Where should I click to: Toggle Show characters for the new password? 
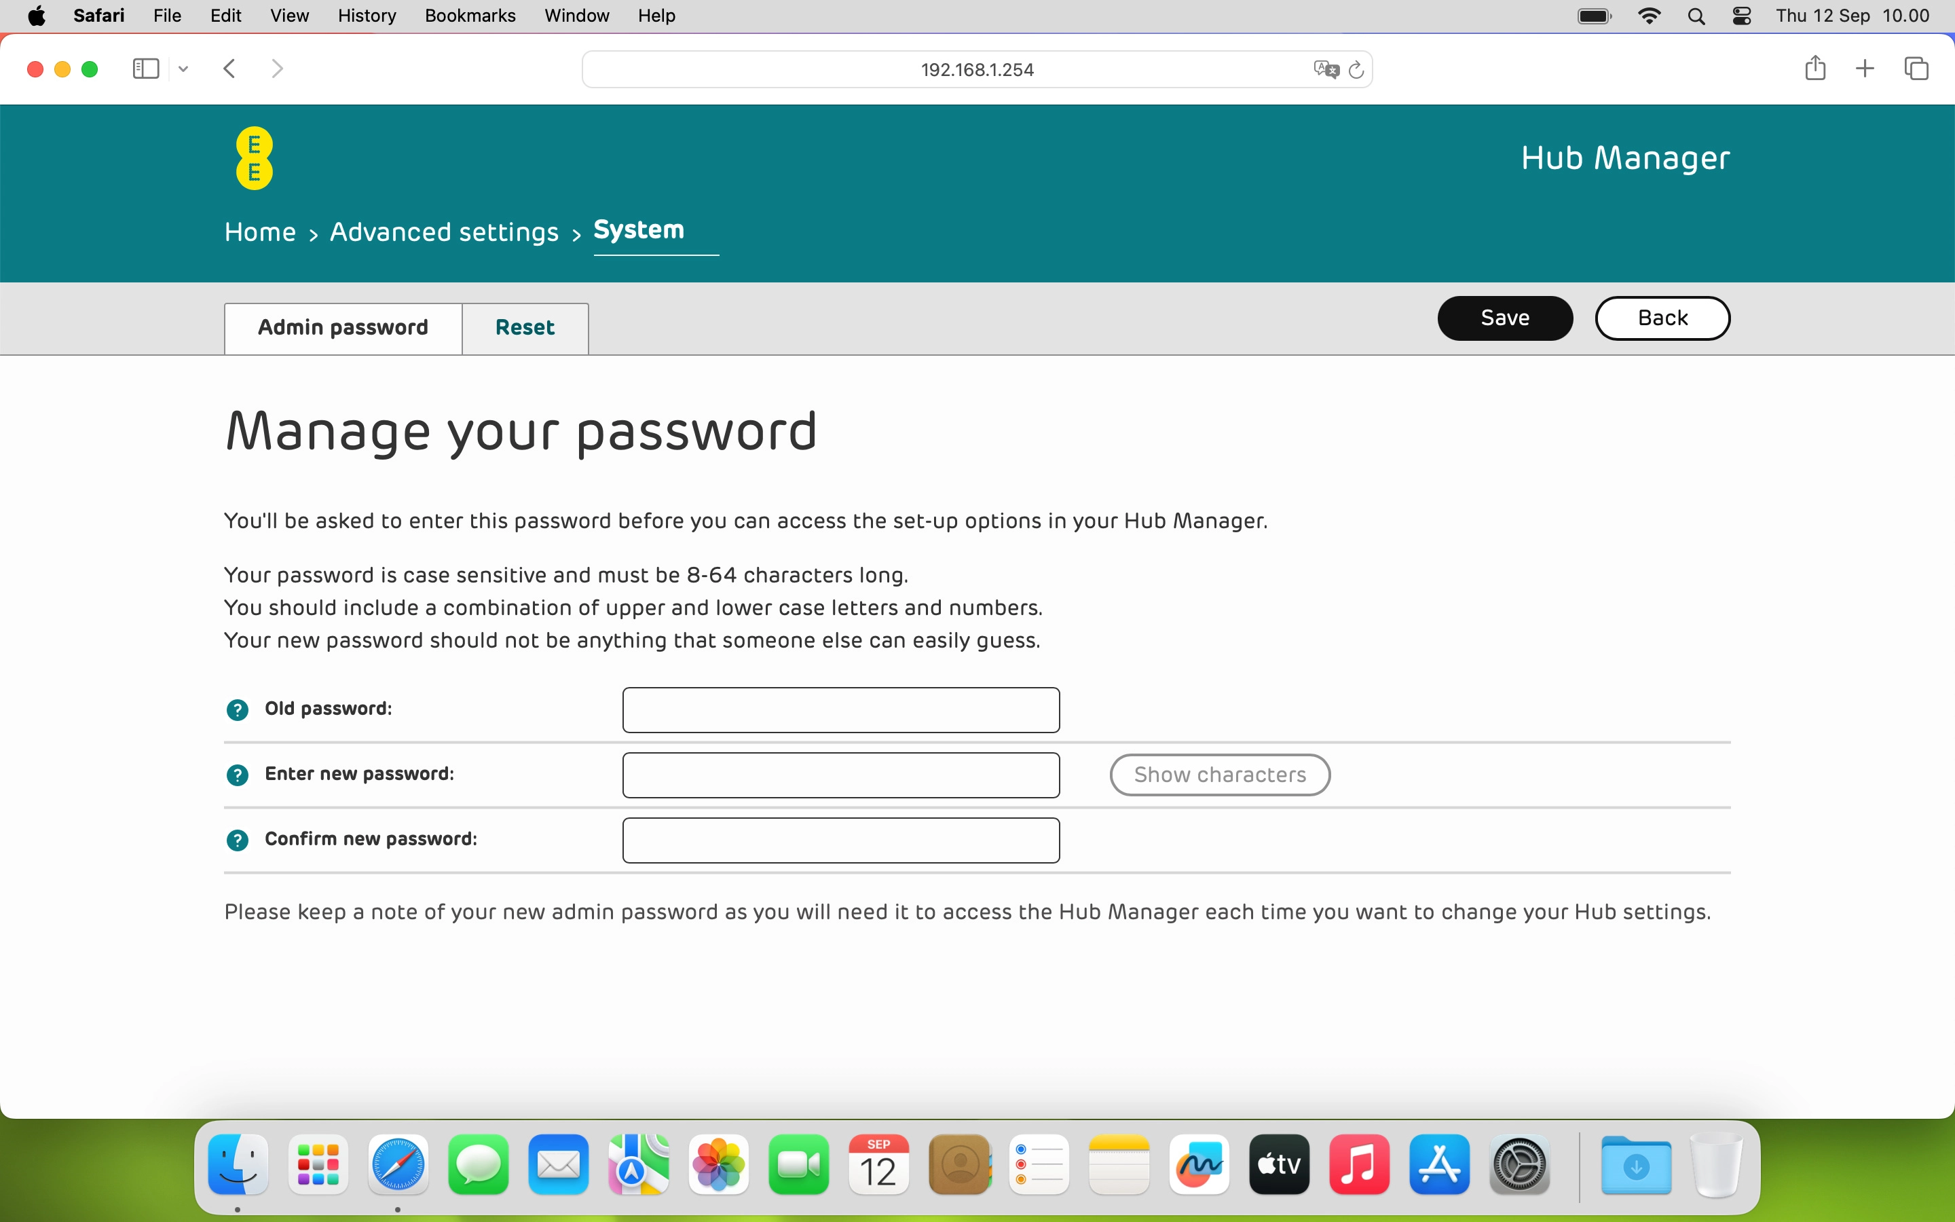[1219, 775]
